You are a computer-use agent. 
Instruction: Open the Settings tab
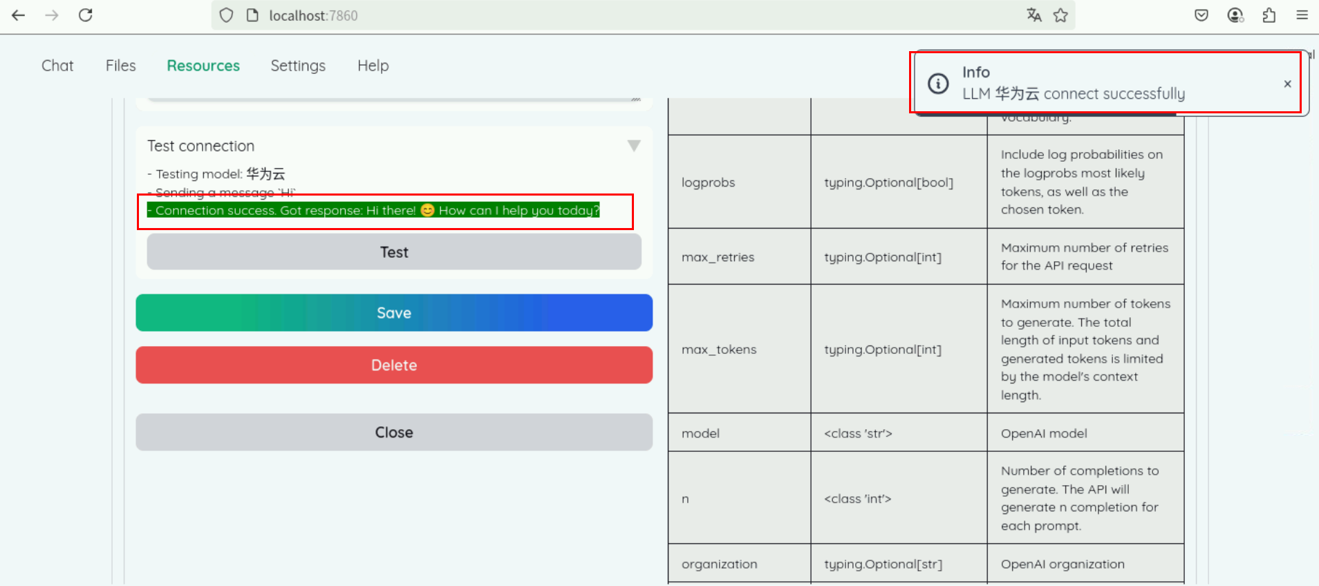(298, 66)
